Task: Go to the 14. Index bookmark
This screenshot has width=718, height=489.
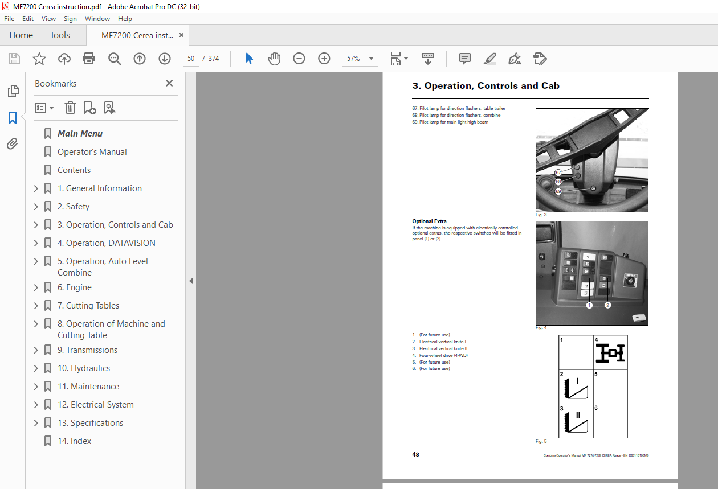Action: click(x=74, y=441)
